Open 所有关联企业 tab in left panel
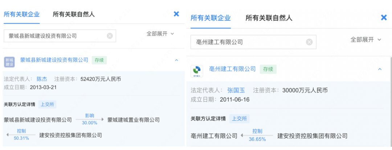This screenshot has height=150, width=392. [21, 14]
